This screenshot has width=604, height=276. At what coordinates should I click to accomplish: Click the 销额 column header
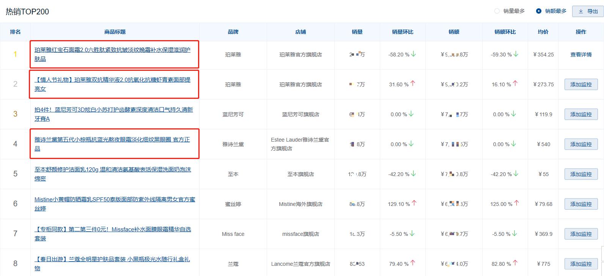454,32
